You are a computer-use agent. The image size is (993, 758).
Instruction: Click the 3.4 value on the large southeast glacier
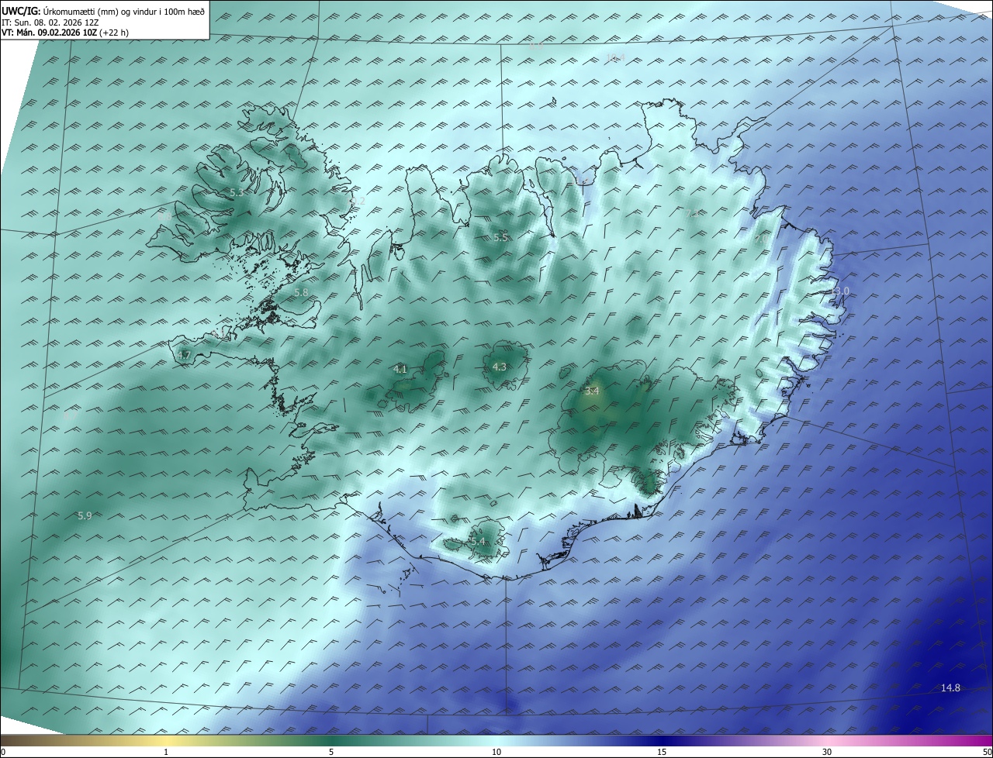(592, 391)
